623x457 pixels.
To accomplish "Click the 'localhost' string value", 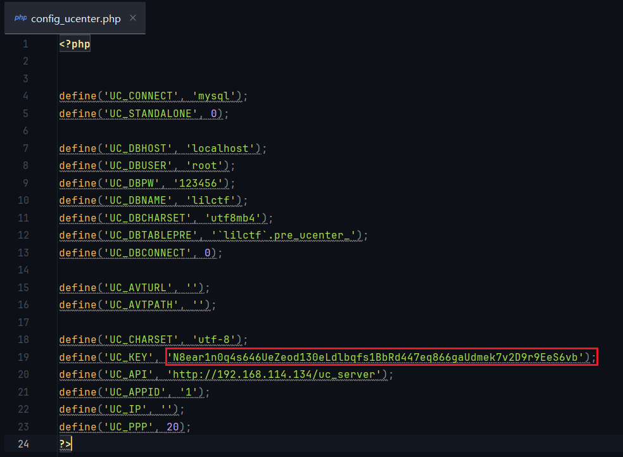I will point(223,149).
